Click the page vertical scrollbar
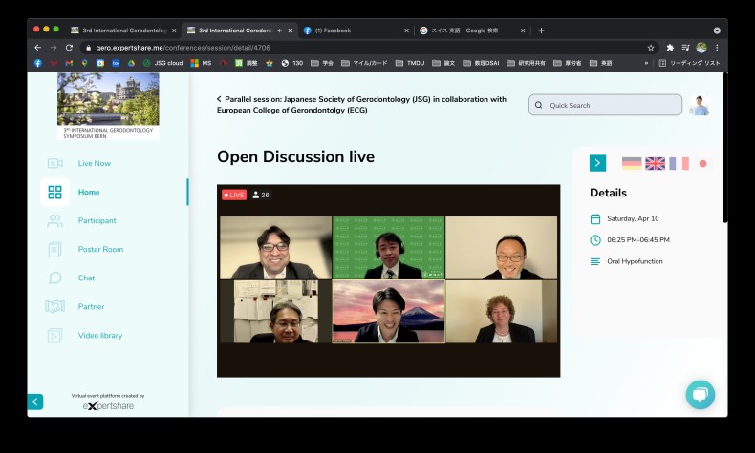This screenshot has height=453, width=755. click(x=724, y=148)
